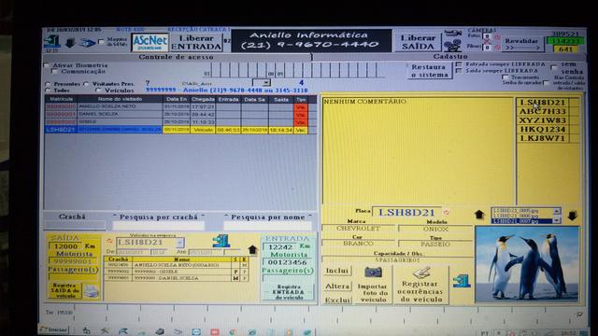Click the blue pointing hand icon
The width and height of the screenshot is (598, 336).
87,43
